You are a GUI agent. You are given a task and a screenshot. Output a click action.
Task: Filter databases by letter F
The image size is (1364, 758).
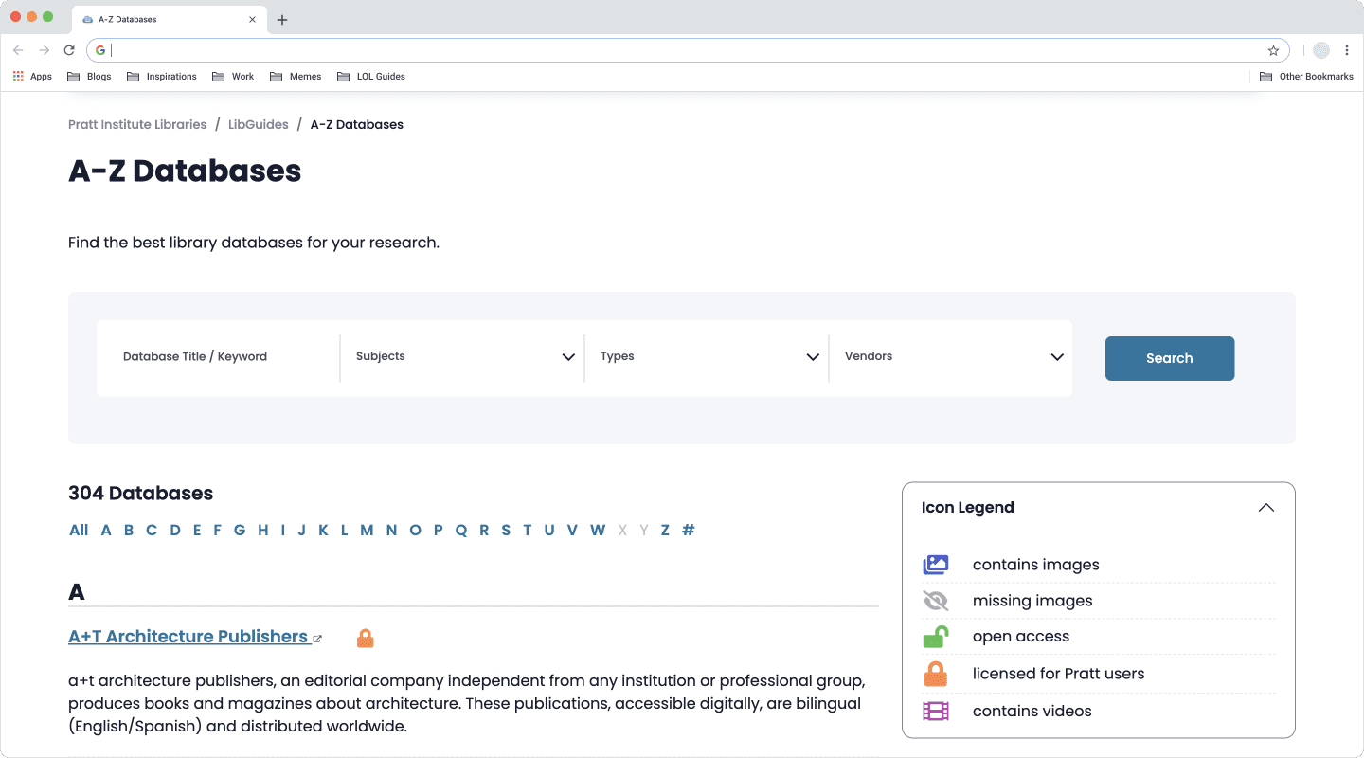(x=217, y=530)
